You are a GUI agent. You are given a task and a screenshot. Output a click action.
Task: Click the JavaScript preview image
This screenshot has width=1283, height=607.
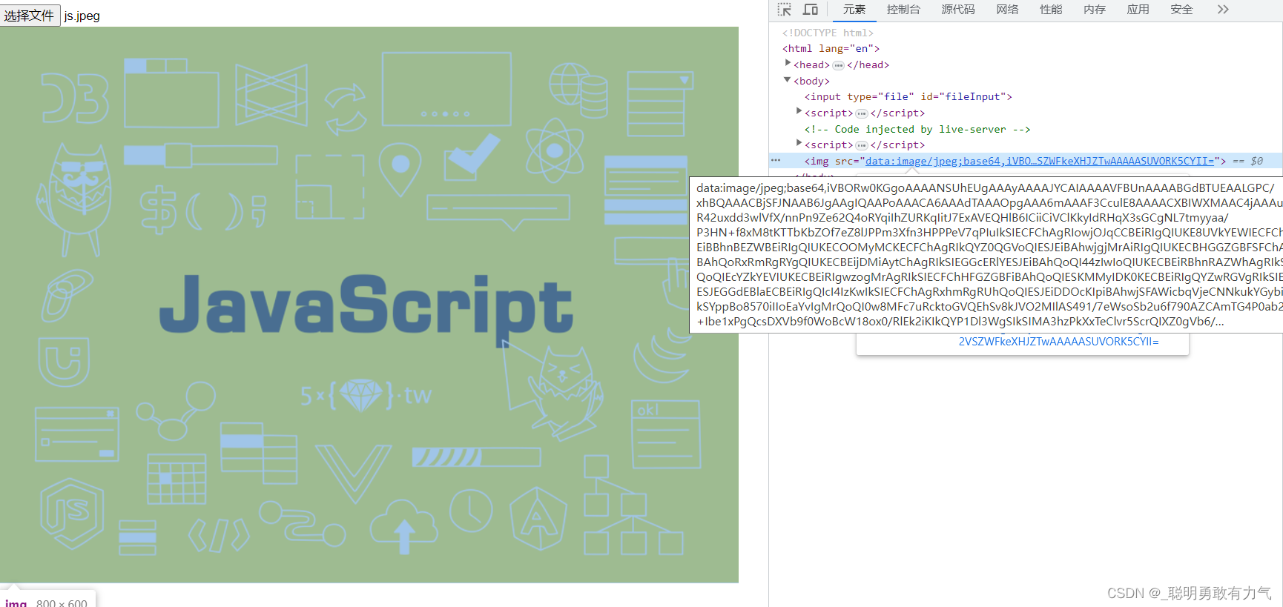click(369, 305)
